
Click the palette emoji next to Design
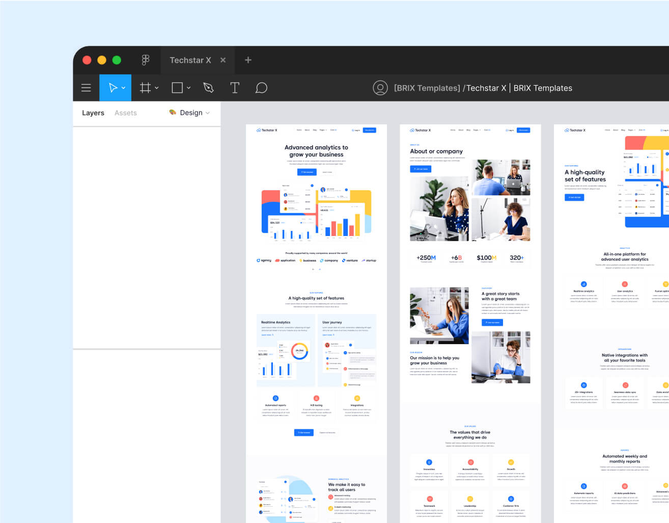point(172,113)
